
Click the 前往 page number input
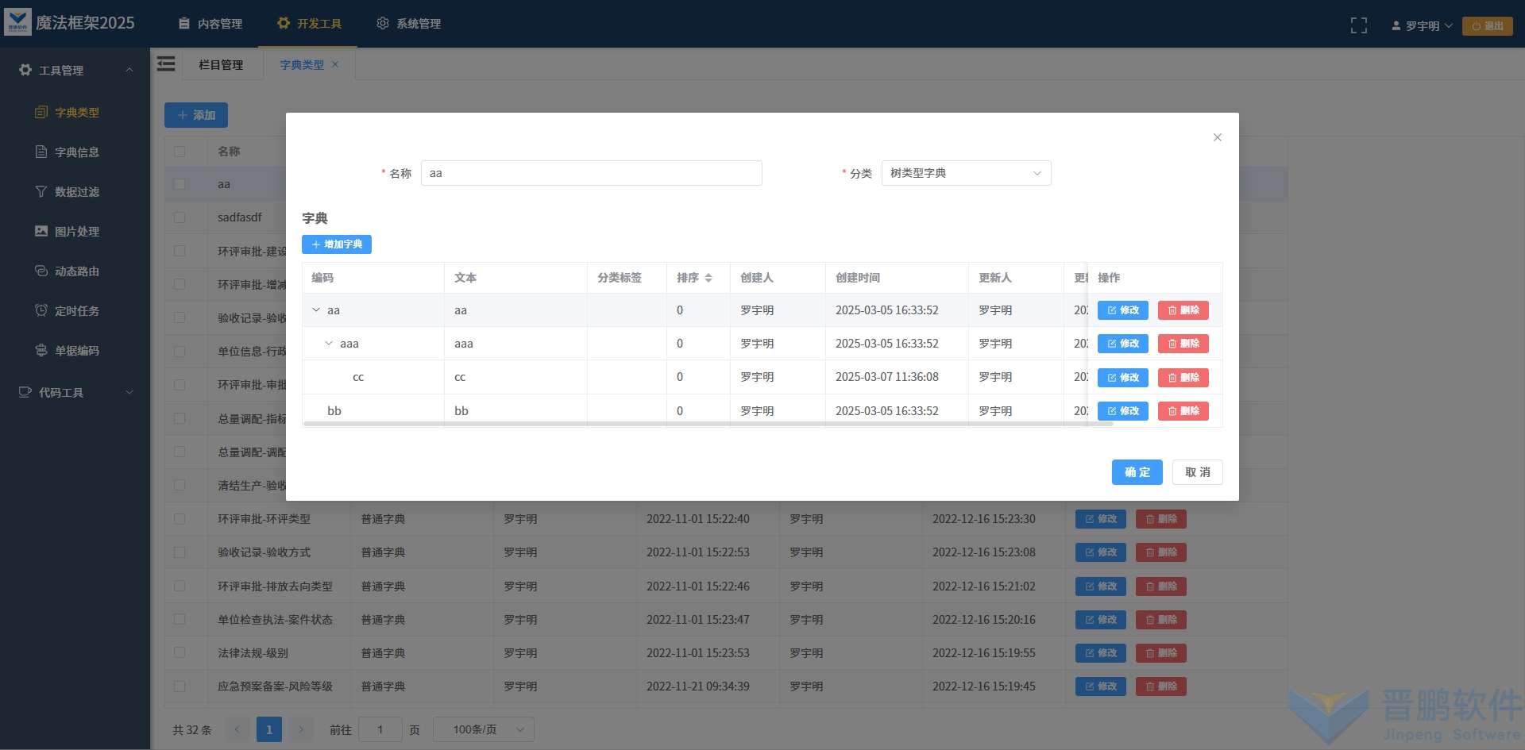point(380,729)
